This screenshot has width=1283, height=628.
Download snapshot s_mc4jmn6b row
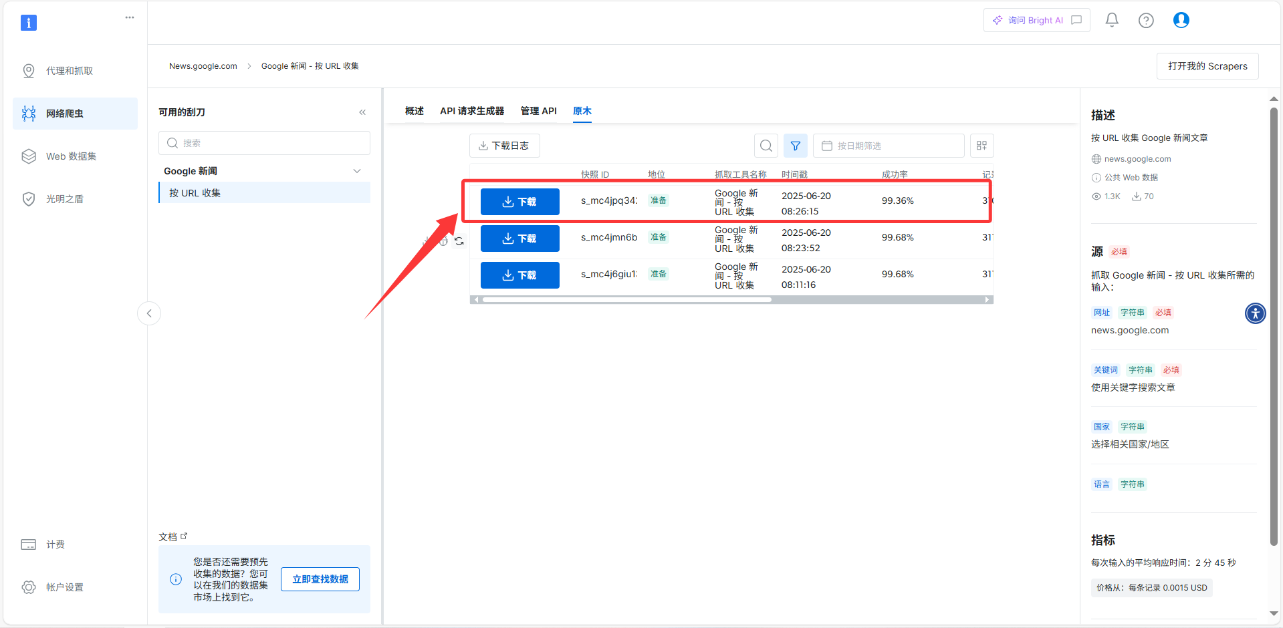pyautogui.click(x=520, y=239)
